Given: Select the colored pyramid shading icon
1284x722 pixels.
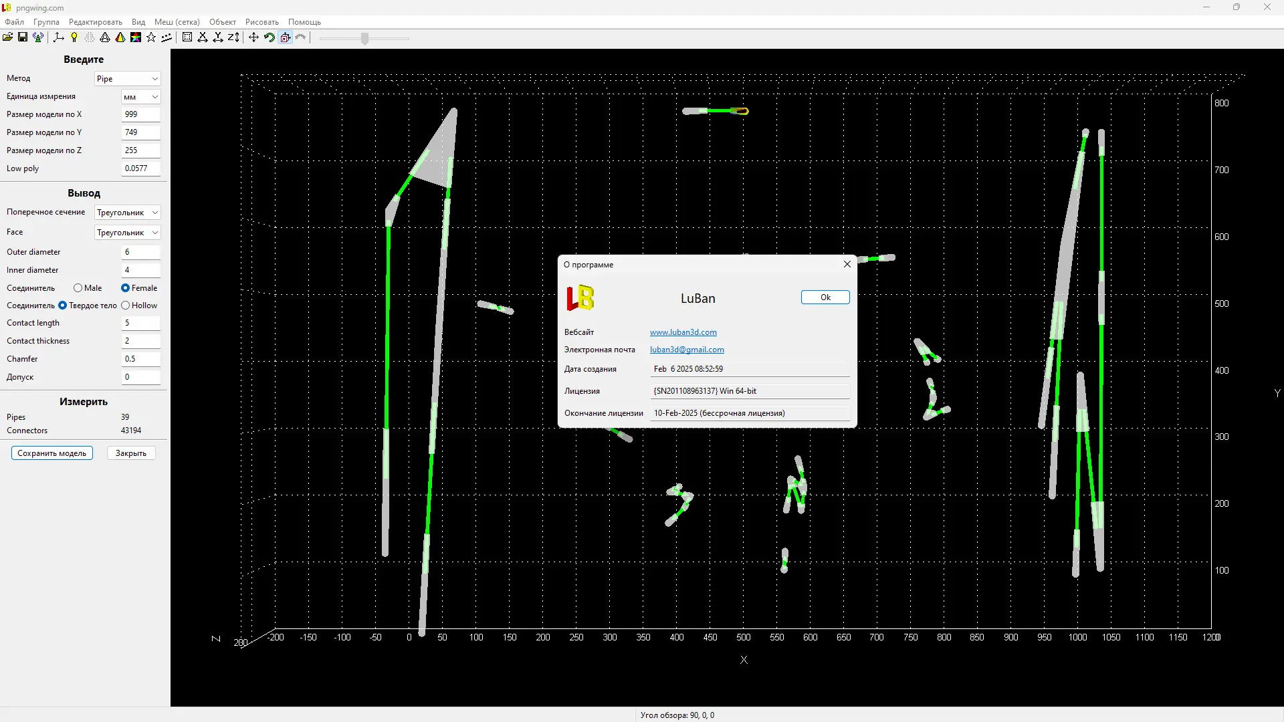Looking at the screenshot, I should 120,37.
